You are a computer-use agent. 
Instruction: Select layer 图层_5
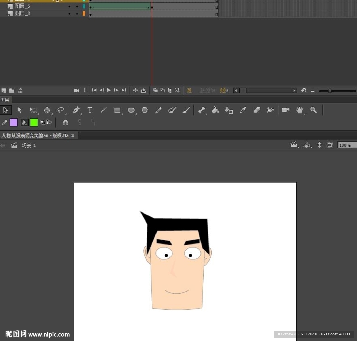coord(22,6)
